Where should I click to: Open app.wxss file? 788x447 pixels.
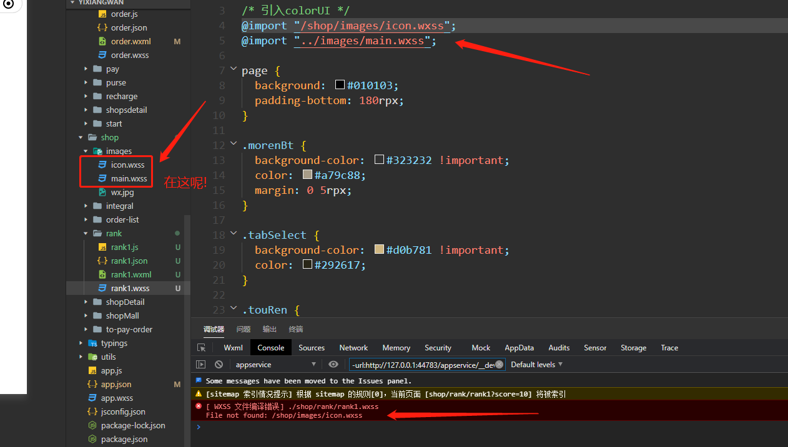(117, 398)
